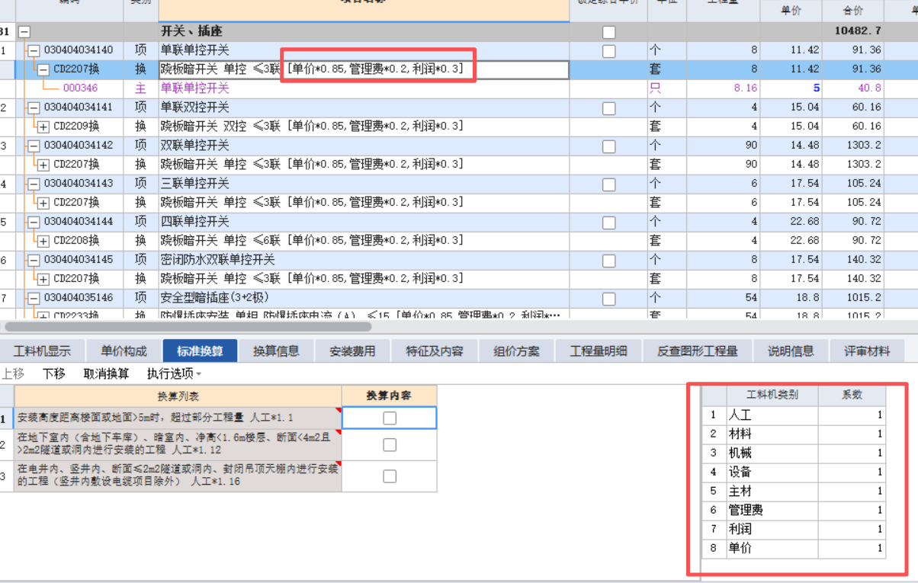Open the 单价构成 tab
The height and width of the screenshot is (583, 918).
122,350
